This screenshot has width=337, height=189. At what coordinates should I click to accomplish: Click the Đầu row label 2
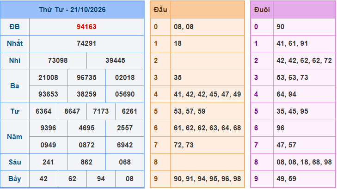tap(156, 61)
